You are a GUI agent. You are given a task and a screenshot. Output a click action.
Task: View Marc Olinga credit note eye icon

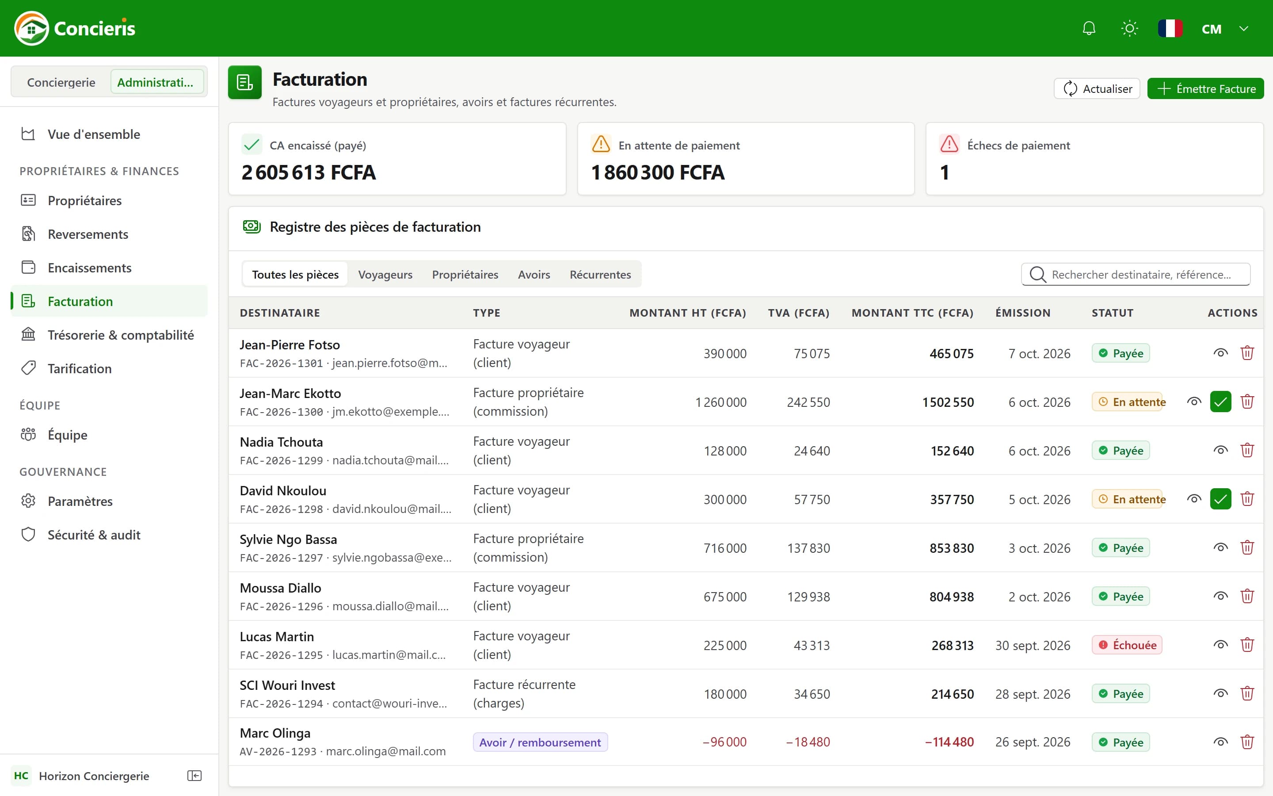coord(1220,742)
